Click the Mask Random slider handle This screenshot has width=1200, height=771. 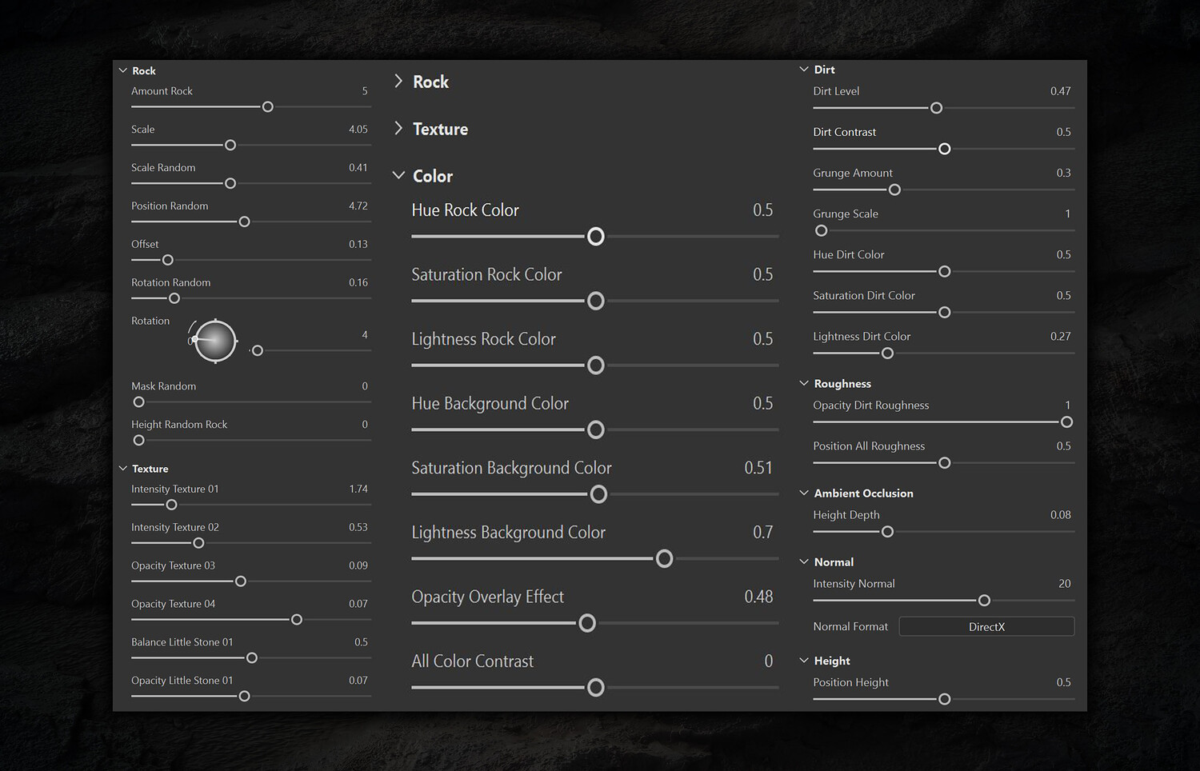(x=139, y=401)
